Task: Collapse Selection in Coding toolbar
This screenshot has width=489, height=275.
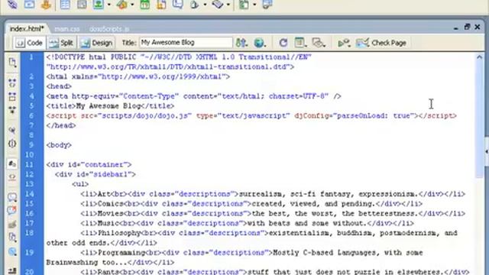Action: coord(12,96)
